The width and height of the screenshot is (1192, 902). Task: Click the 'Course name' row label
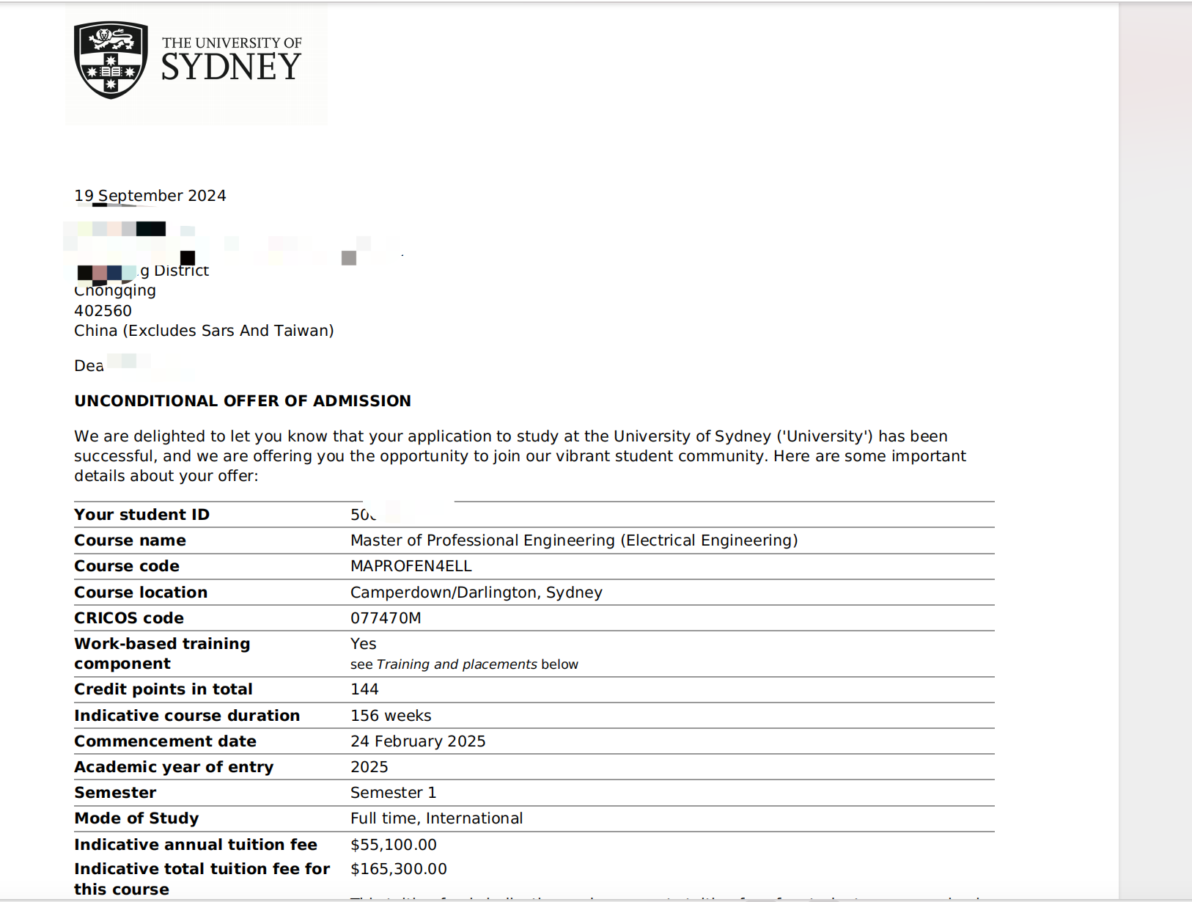pyautogui.click(x=130, y=540)
